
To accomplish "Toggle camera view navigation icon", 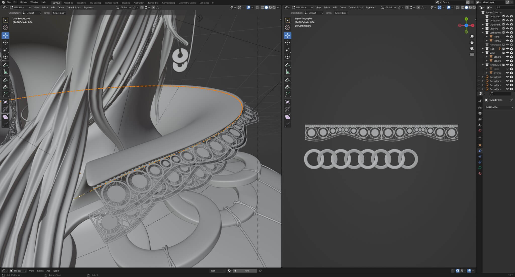I will click(472, 49).
